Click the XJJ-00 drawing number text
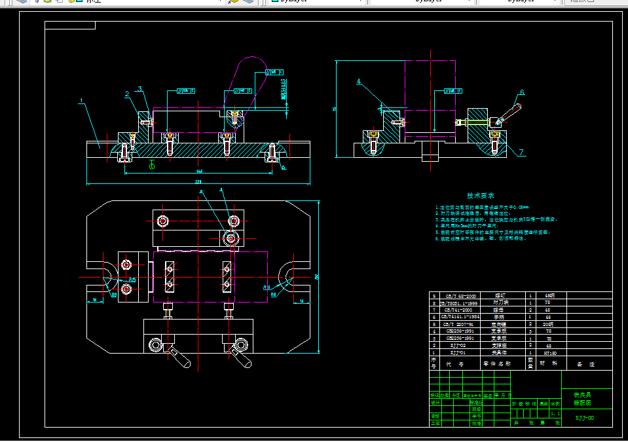This screenshot has width=628, height=442. (x=585, y=417)
